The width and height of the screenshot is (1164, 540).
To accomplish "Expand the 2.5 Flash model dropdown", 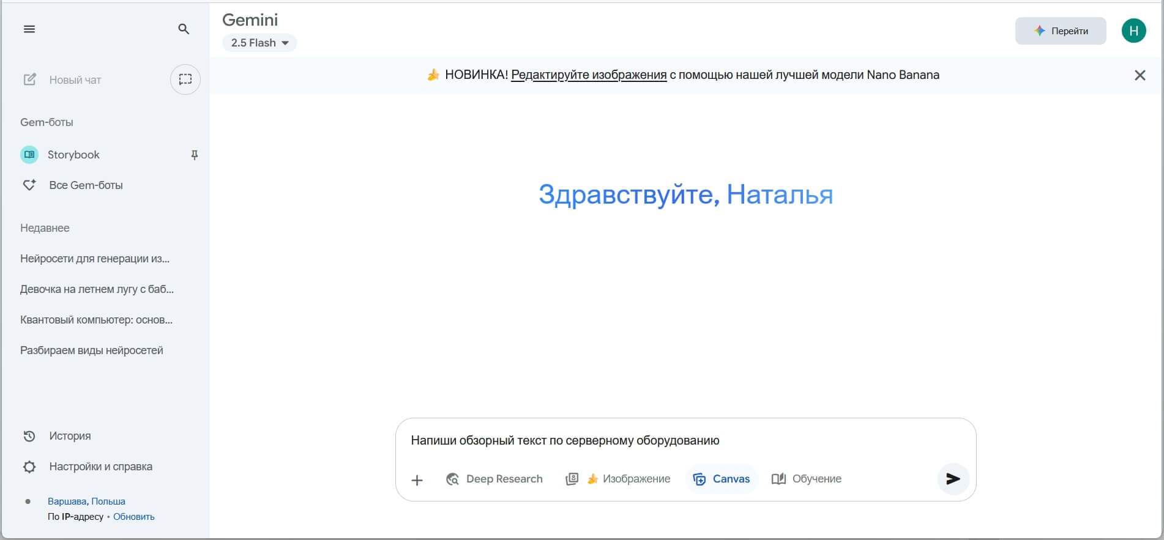I will 260,43.
